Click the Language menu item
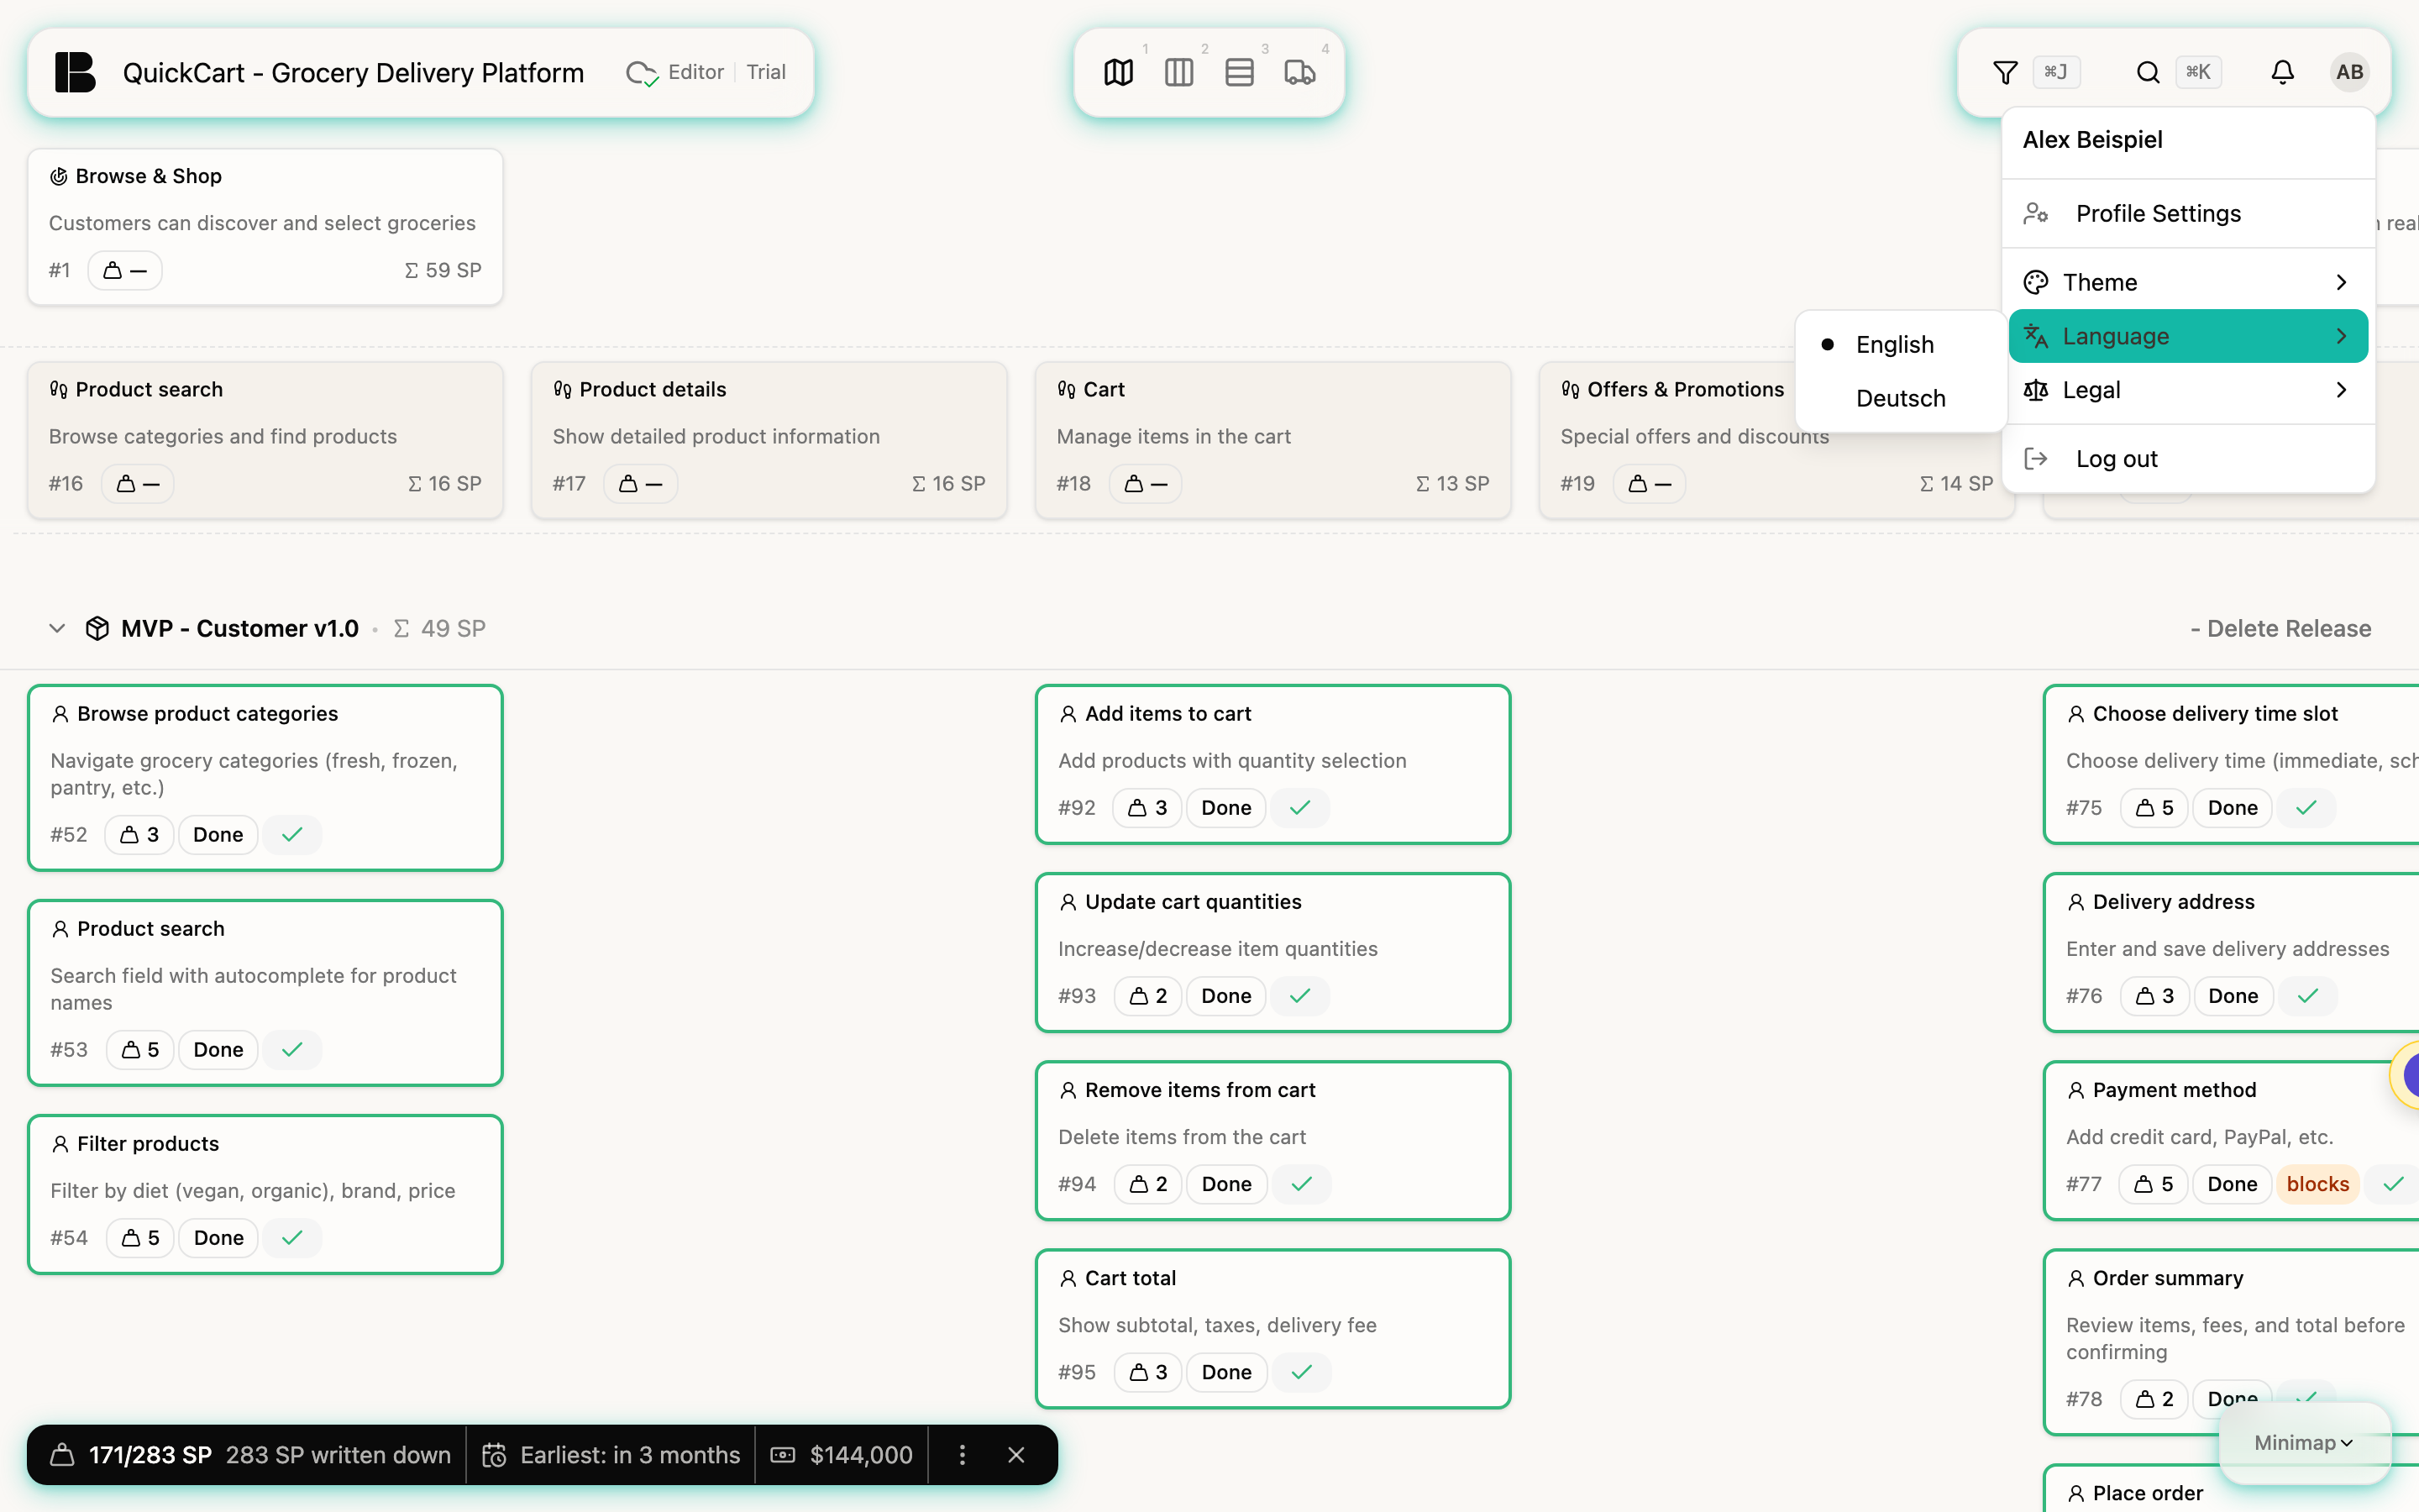This screenshot has height=1512, width=2419. pos(2187,336)
